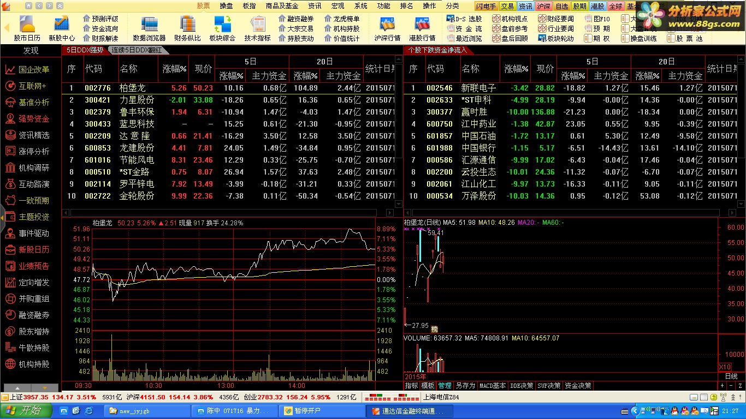Select the MACD基本 indicator tab

coord(492,386)
